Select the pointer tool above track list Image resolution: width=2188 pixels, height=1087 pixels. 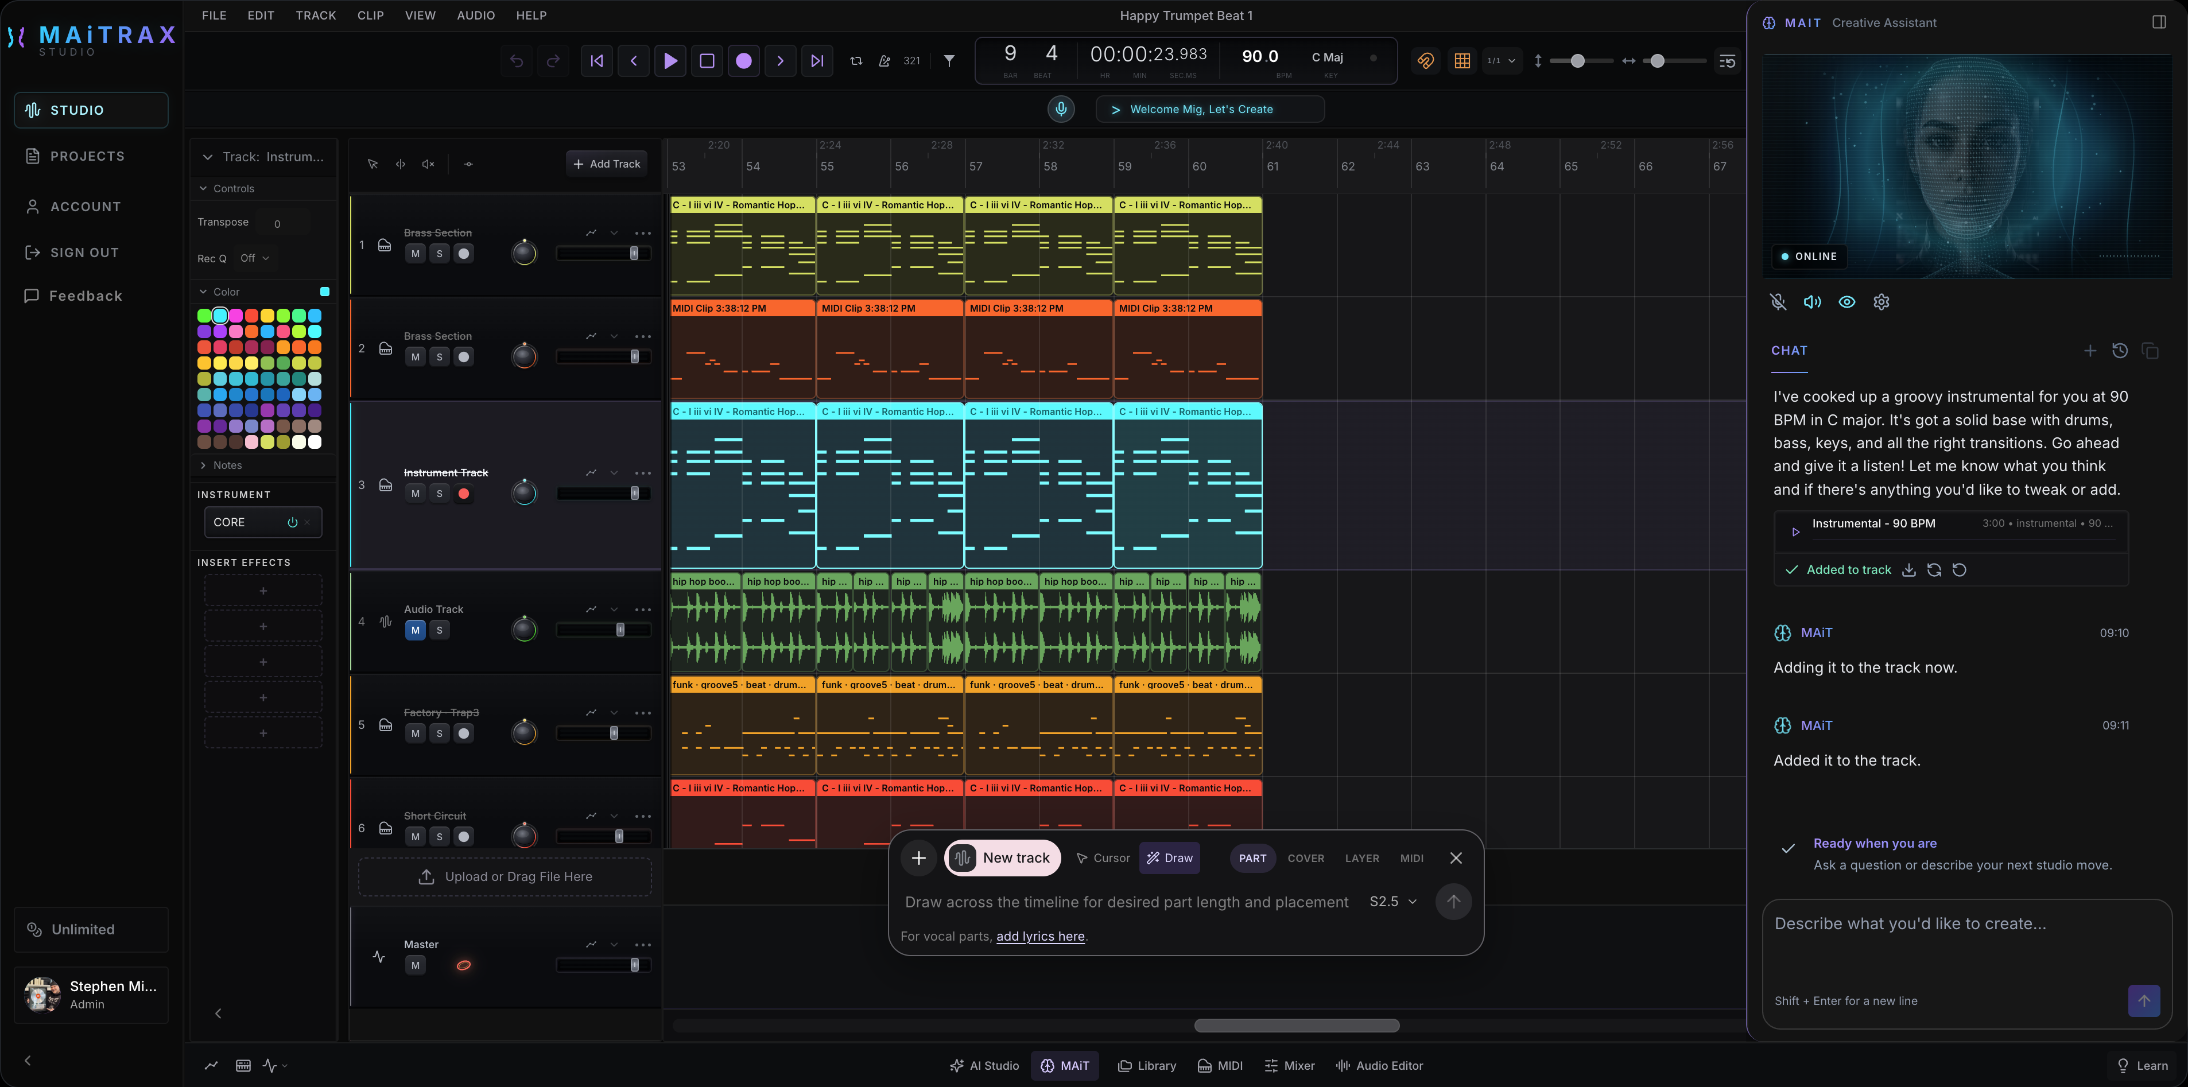tap(372, 164)
